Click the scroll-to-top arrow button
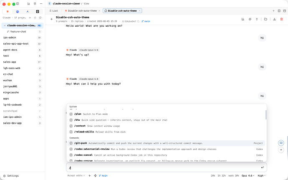The image size is (288, 180). pos(281,150)
